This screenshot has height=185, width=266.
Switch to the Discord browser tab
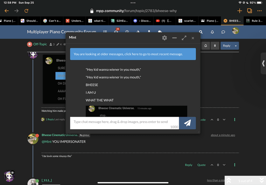[142, 21]
